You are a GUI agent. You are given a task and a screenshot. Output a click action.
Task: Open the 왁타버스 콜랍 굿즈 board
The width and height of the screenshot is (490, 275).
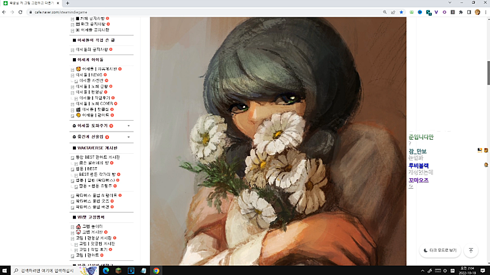pyautogui.click(x=92, y=201)
